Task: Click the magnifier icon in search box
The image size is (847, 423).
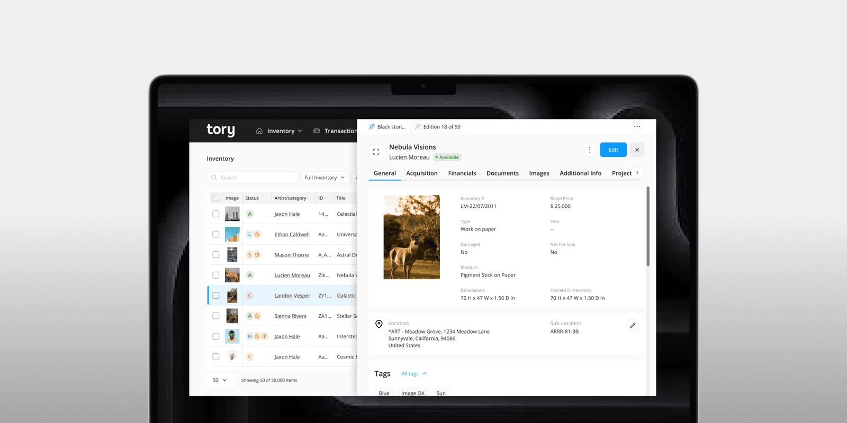Action: [214, 178]
